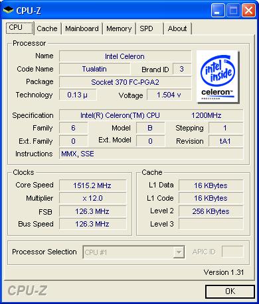The height and width of the screenshot is (304, 259).
Task: Click the Intel(R) Celeron(TM) CPU specification text
Action: [x=120, y=115]
